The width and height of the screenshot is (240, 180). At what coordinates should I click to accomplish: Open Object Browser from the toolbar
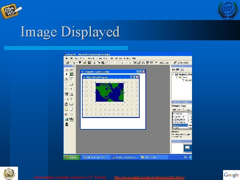click(x=147, y=63)
